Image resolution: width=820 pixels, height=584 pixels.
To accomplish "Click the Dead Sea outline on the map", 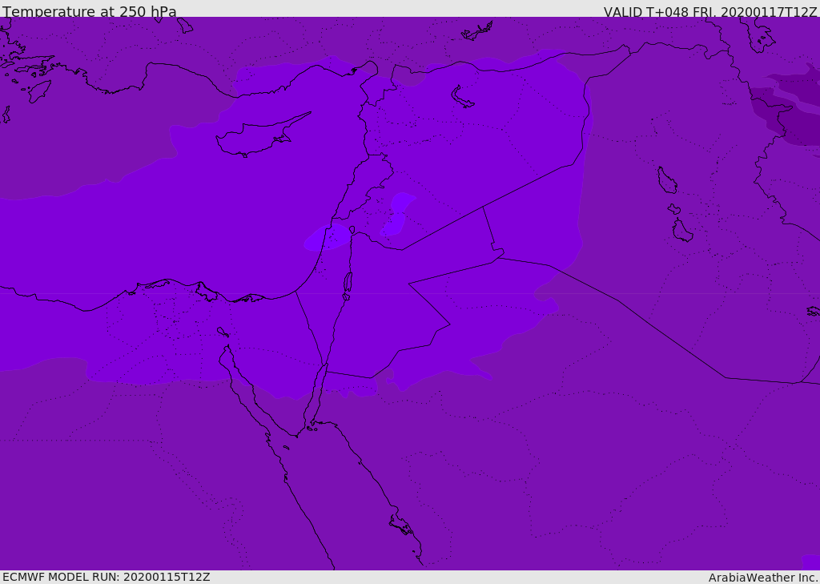I will (348, 284).
